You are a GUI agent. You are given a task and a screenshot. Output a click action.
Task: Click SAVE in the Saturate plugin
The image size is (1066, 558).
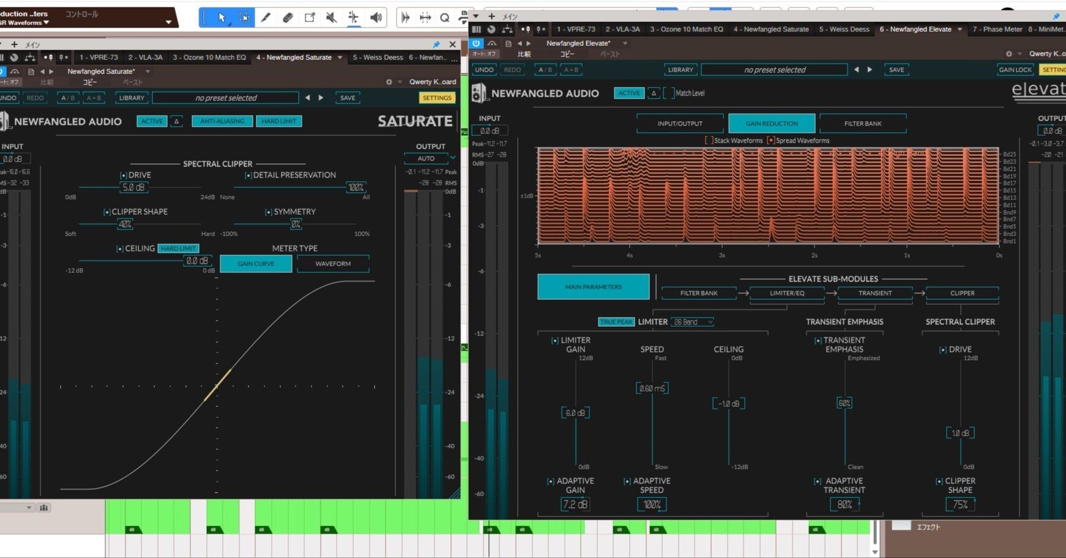coord(347,97)
